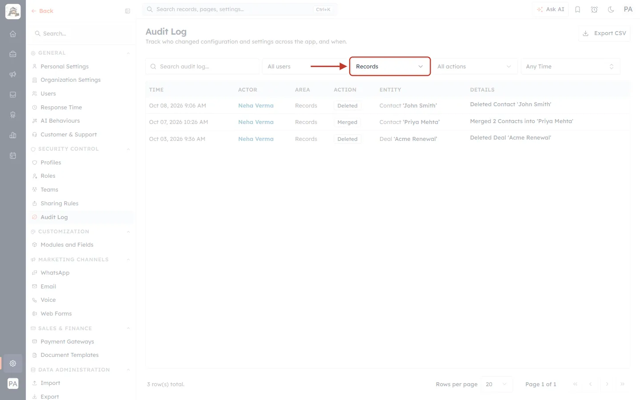This screenshot has width=640, height=400.
Task: Focus the settings sidebar Search field
Action: pyautogui.click(x=81, y=34)
